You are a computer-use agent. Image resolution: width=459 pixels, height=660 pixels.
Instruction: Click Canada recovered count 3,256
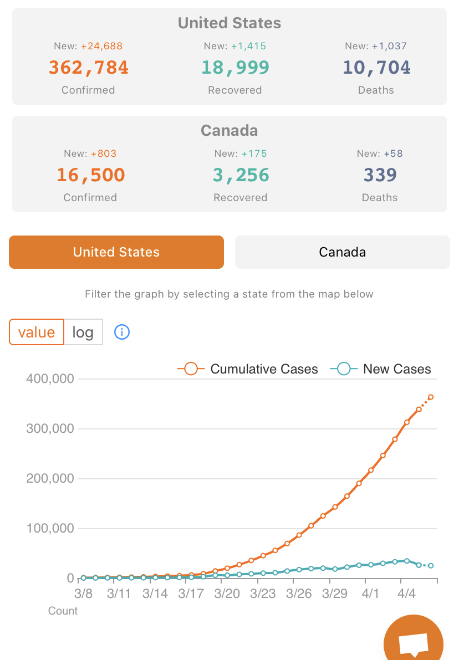click(x=241, y=175)
